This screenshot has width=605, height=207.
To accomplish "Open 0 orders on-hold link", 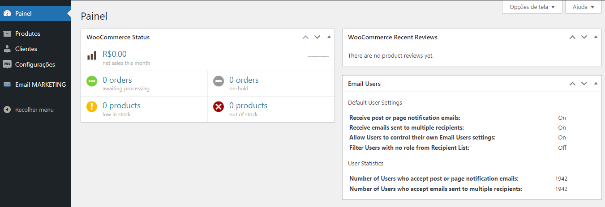I will pyautogui.click(x=244, y=80).
